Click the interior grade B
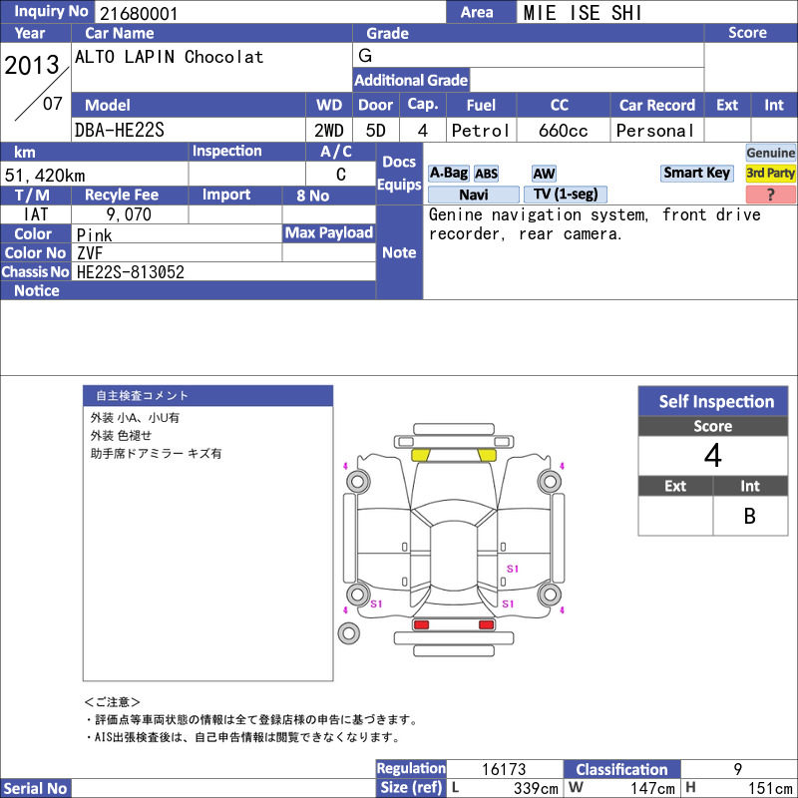The height and width of the screenshot is (798, 798). coord(750,516)
